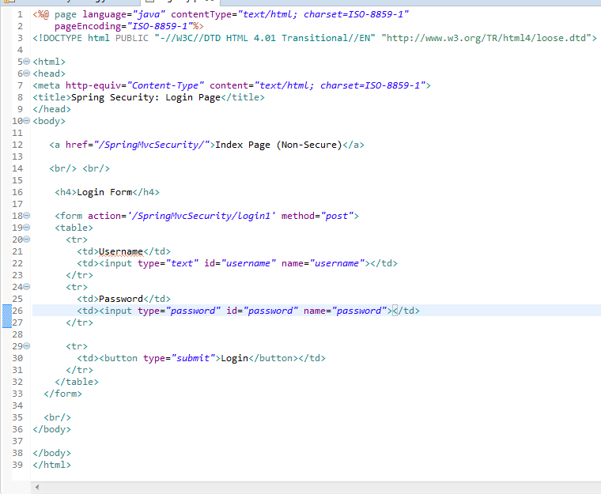Click the </form> closing tag
Viewport: 601px width, 494px height.
point(62,394)
